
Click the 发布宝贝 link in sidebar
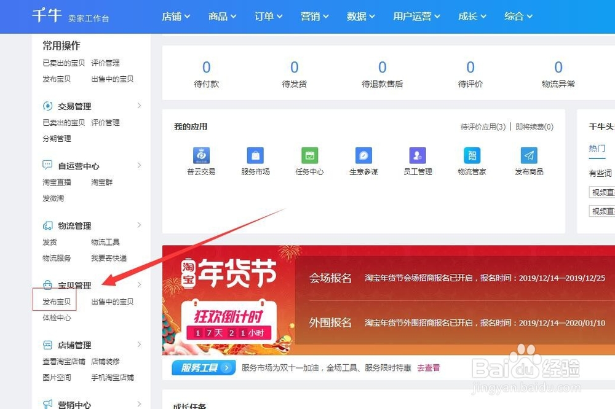(x=54, y=302)
